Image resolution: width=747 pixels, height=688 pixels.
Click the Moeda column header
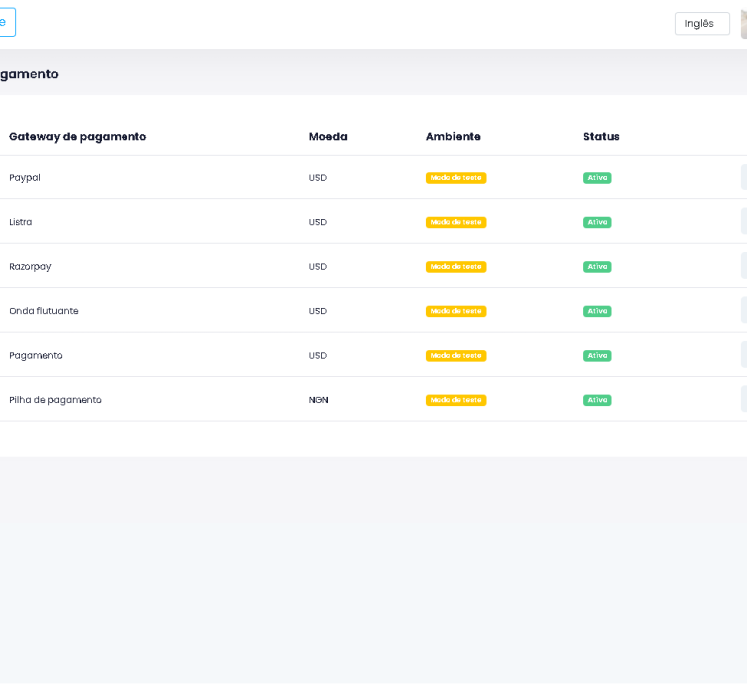tap(328, 137)
